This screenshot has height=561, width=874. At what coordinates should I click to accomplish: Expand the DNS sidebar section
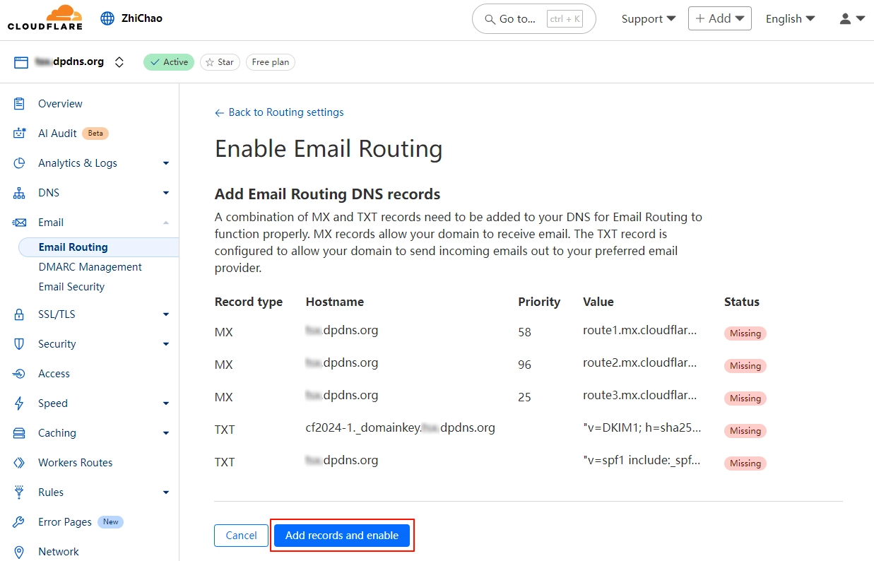(166, 193)
